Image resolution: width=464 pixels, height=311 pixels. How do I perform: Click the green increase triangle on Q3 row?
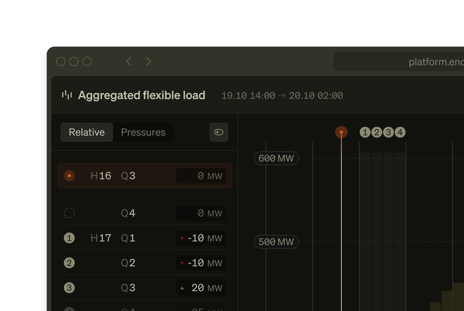click(x=182, y=287)
